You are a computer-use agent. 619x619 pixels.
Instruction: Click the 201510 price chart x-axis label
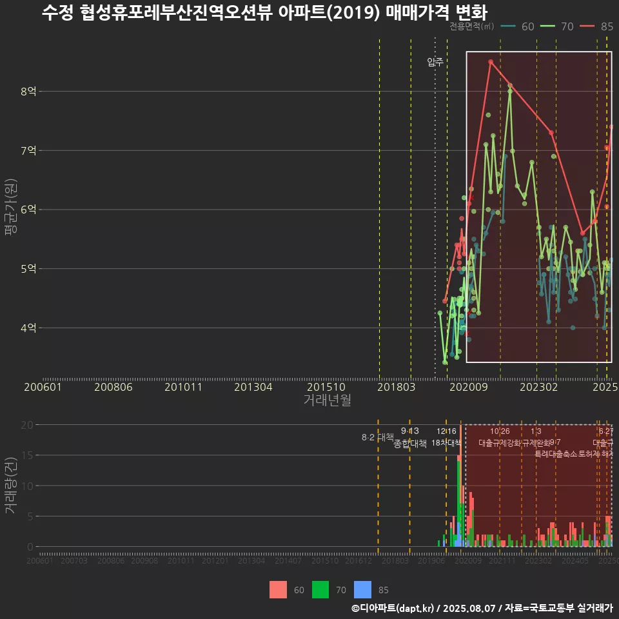tap(326, 387)
